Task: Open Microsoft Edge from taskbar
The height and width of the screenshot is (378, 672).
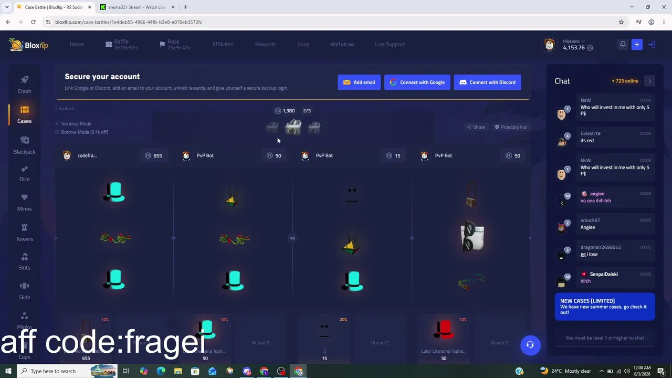Action: (x=161, y=371)
